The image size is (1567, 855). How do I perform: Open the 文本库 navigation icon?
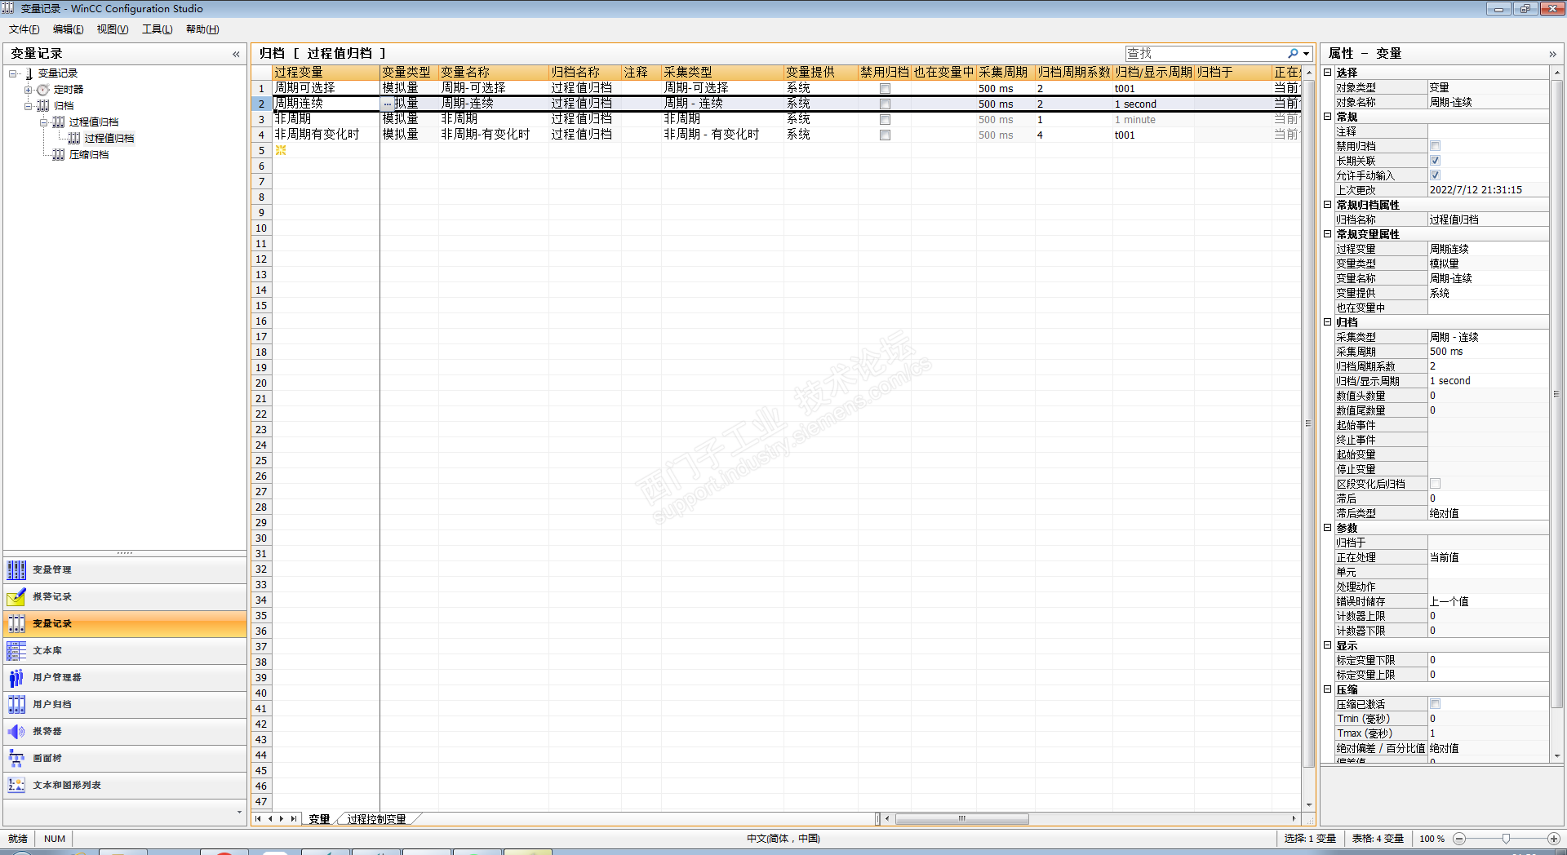16,650
